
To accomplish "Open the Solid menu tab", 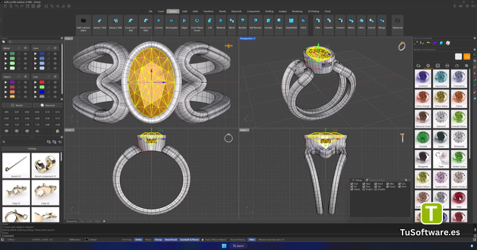I will 185,11.
